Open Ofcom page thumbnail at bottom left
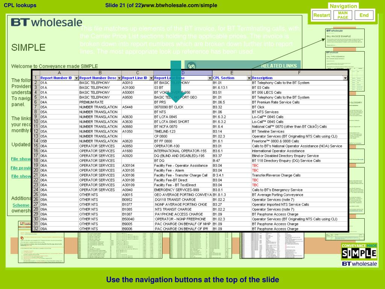Image resolution: width=385 pixels, height=289 pixels. pos(41,242)
